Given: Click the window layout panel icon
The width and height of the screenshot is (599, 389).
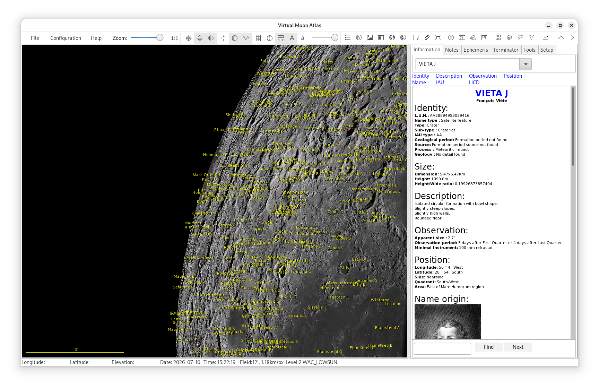Looking at the screenshot, I should 381,37.
